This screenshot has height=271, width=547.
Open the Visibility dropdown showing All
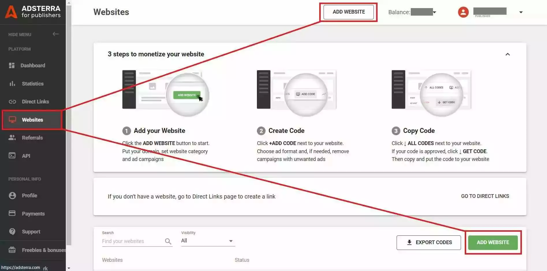(x=207, y=240)
